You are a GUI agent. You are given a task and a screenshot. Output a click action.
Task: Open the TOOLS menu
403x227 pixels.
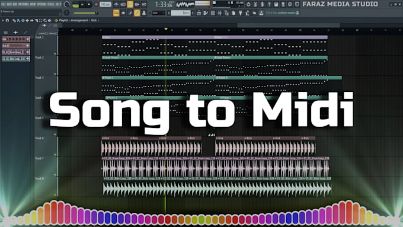[50, 4]
